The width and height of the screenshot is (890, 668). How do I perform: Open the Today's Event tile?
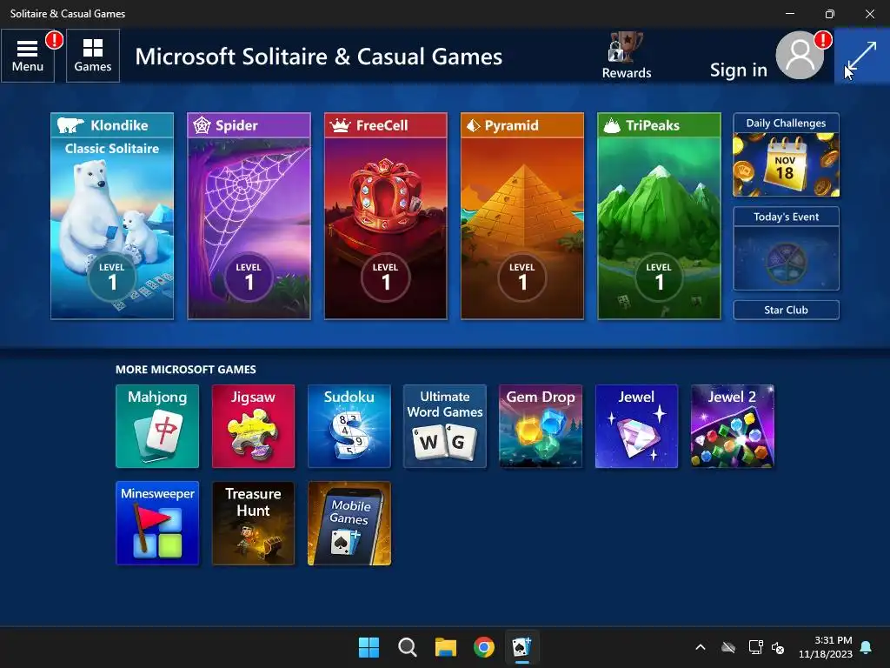pos(786,249)
